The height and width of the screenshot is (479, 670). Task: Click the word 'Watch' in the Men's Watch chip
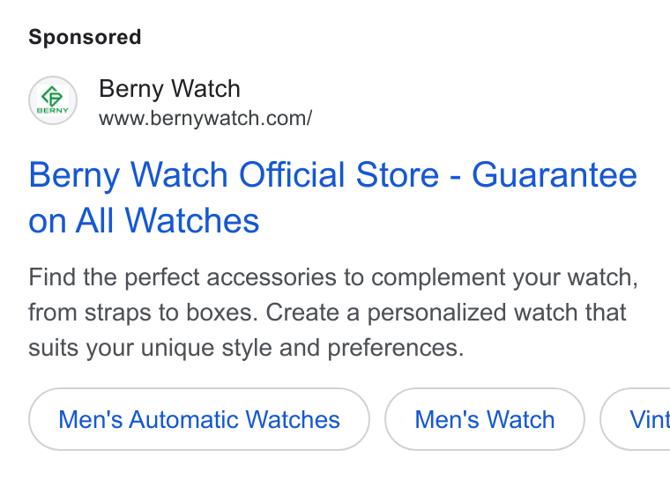pyautogui.click(x=520, y=419)
